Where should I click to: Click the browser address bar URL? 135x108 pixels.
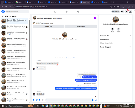click(32, 6)
